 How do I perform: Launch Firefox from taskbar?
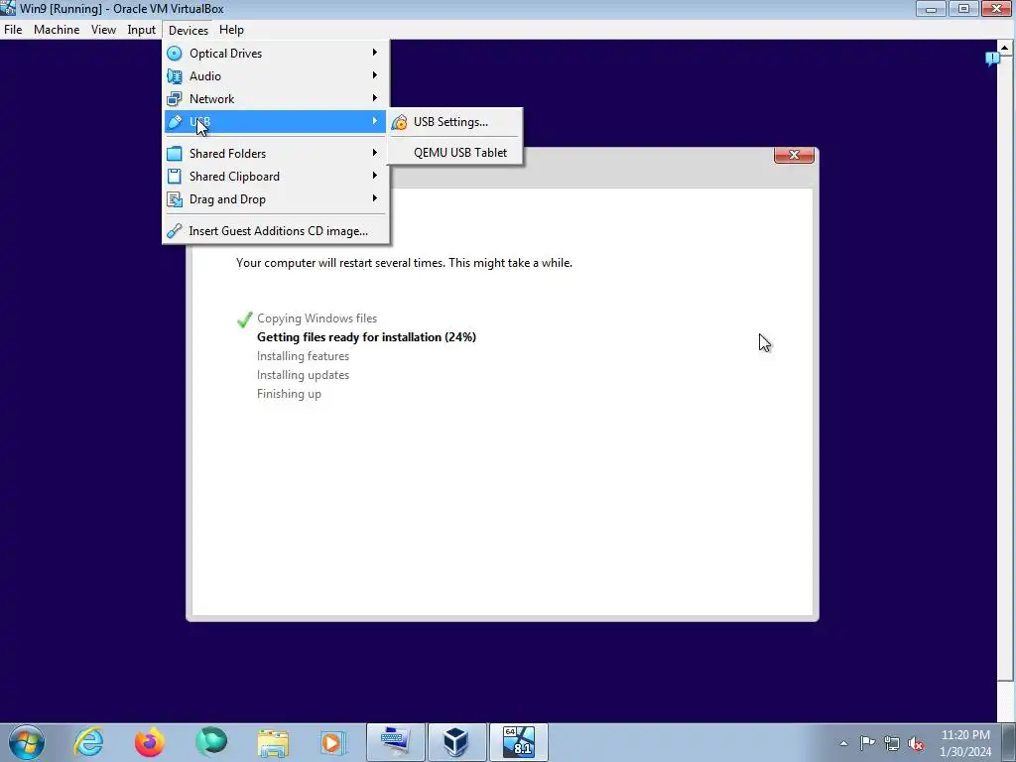[x=149, y=742]
